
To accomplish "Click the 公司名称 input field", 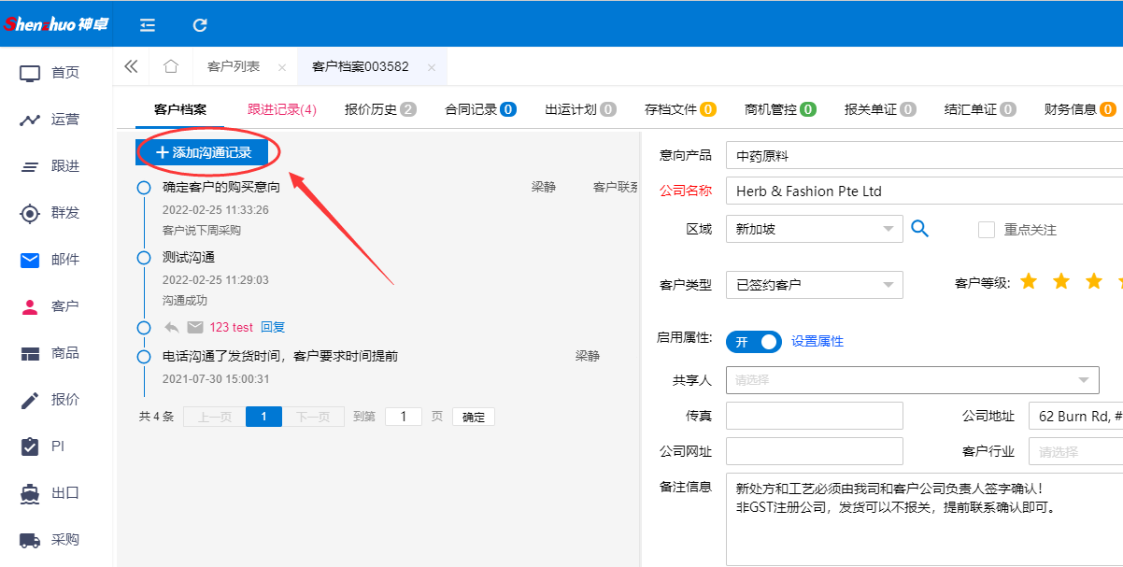I will tap(924, 191).
